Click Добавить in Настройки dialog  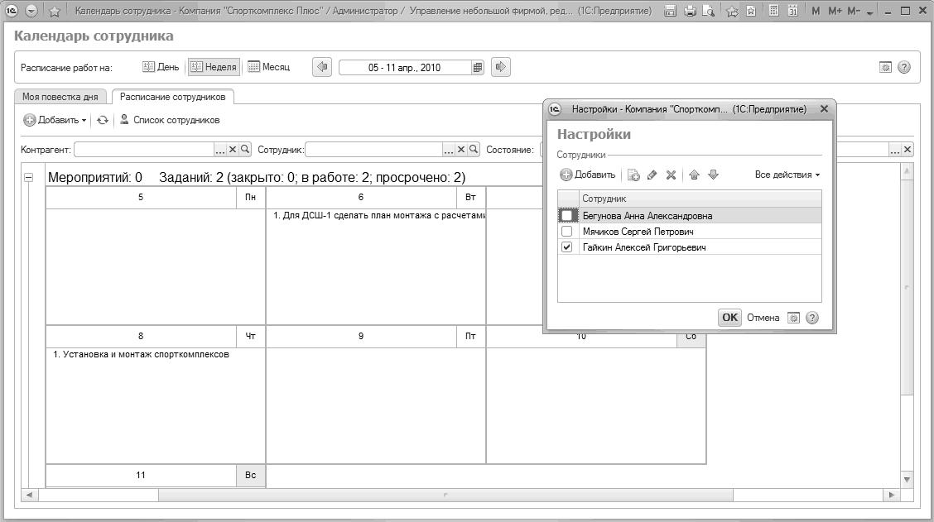point(587,175)
